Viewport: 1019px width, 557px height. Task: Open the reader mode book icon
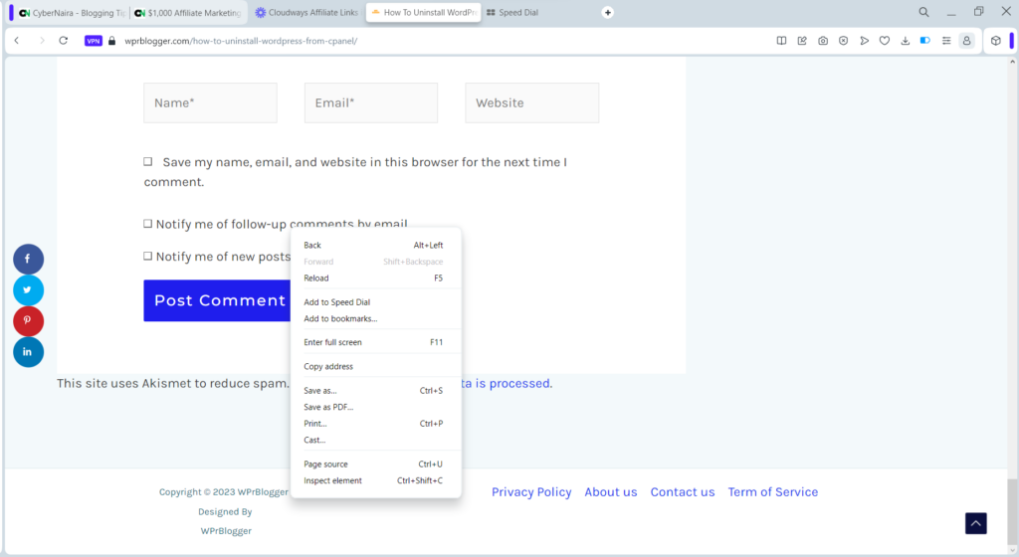point(781,41)
